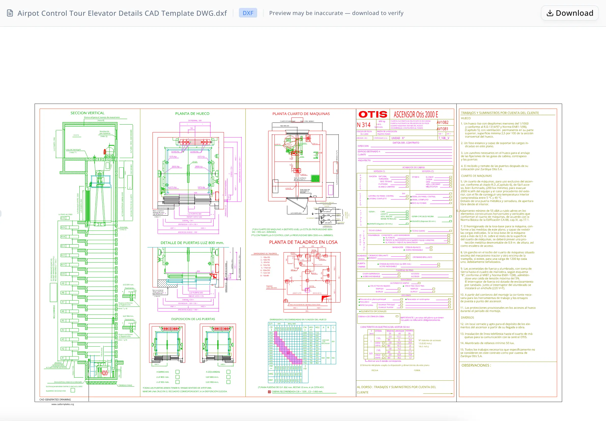Click 'TRABAJOS Y SUMINISTROS POR CUENTA DEL CLIENTE' heading

(500, 113)
